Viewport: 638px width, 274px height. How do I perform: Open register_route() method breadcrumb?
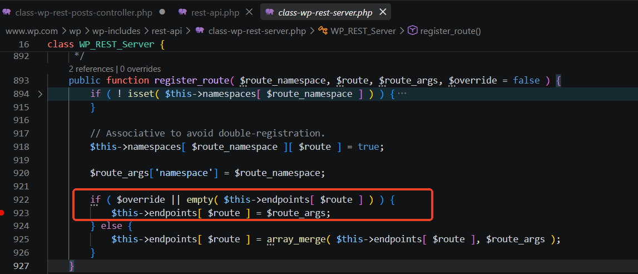click(x=451, y=31)
